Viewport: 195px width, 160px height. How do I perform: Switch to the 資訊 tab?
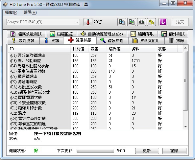pos(51,40)
